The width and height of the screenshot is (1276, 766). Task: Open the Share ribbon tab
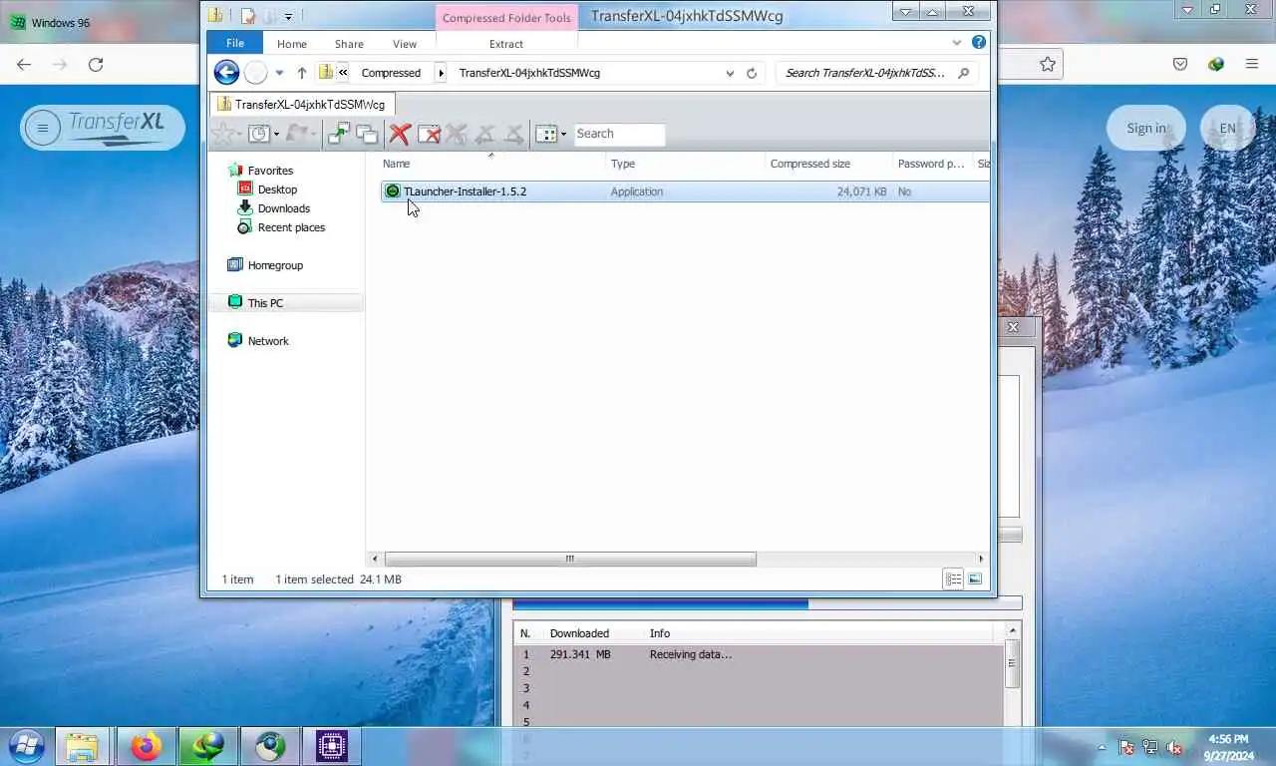tap(349, 44)
